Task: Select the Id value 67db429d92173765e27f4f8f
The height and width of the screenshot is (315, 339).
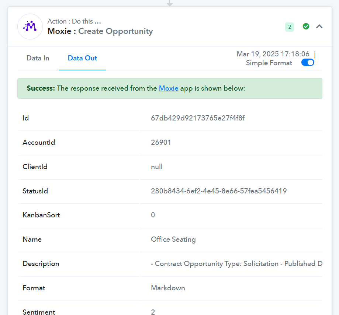Action: click(x=198, y=118)
